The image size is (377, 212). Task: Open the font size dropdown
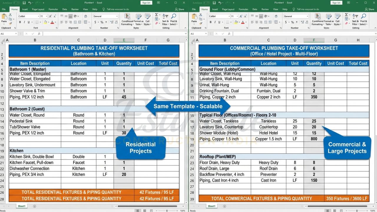click(46, 16)
